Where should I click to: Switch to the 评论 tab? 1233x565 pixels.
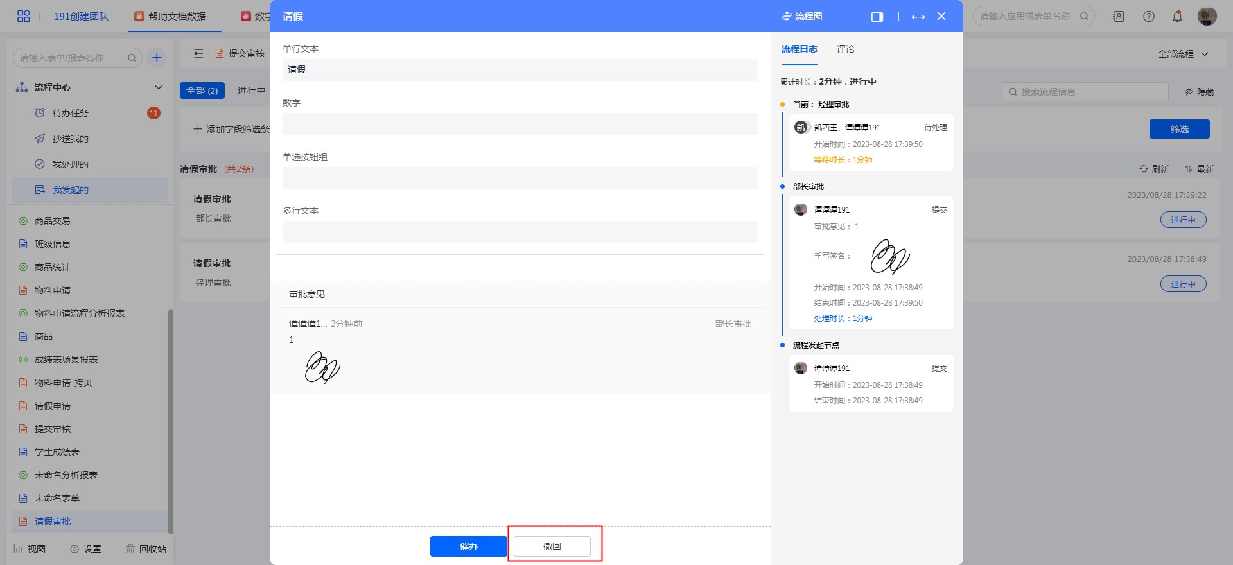pos(845,49)
